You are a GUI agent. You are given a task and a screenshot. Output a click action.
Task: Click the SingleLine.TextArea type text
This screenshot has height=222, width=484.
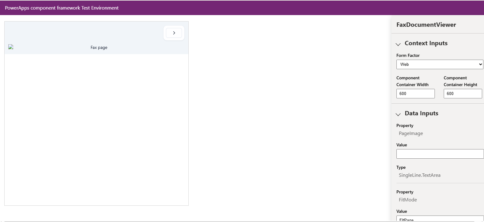(419, 175)
